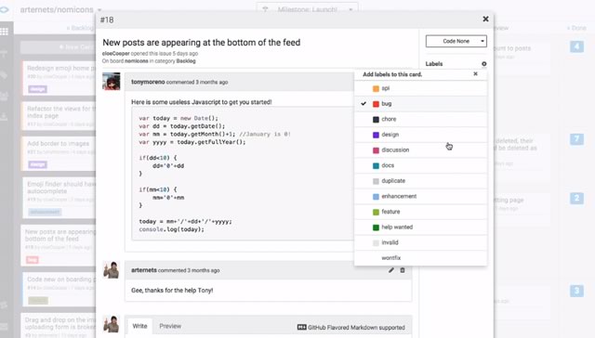595x338 pixels.
Task: Uncheck the bug label
Action: [x=420, y=104]
